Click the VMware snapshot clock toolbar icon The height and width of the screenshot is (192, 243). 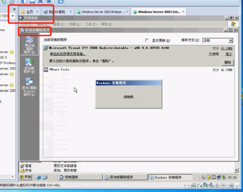tap(4, 2)
